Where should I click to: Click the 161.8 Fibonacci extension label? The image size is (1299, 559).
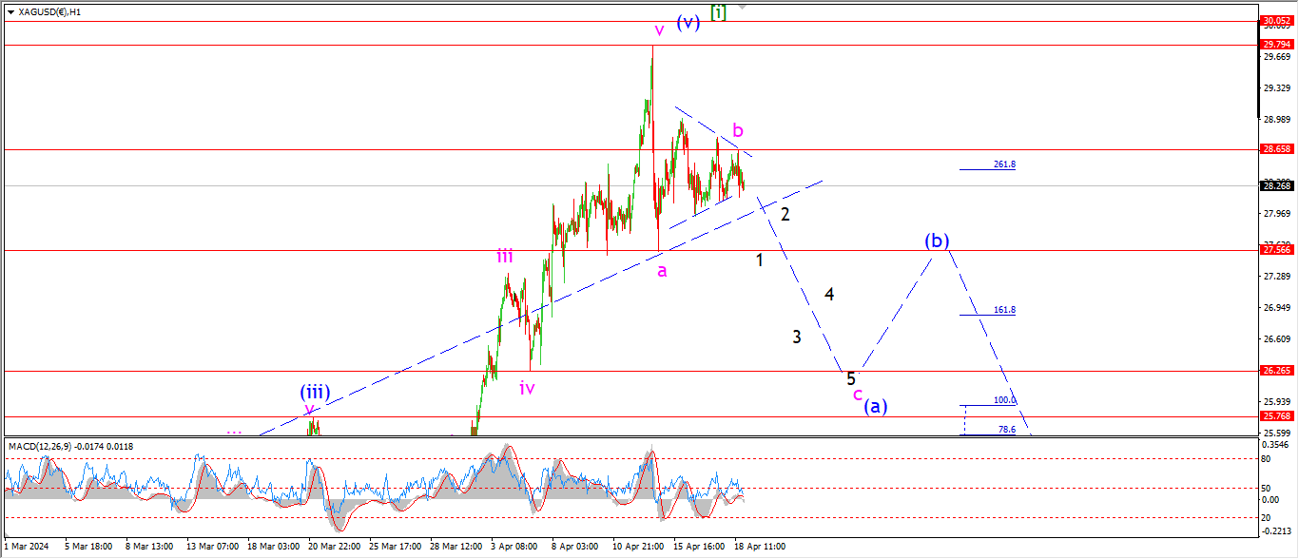pyautogui.click(x=1004, y=310)
